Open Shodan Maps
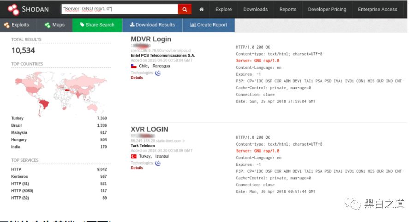Viewport: 418px width, 222px height. point(54,25)
